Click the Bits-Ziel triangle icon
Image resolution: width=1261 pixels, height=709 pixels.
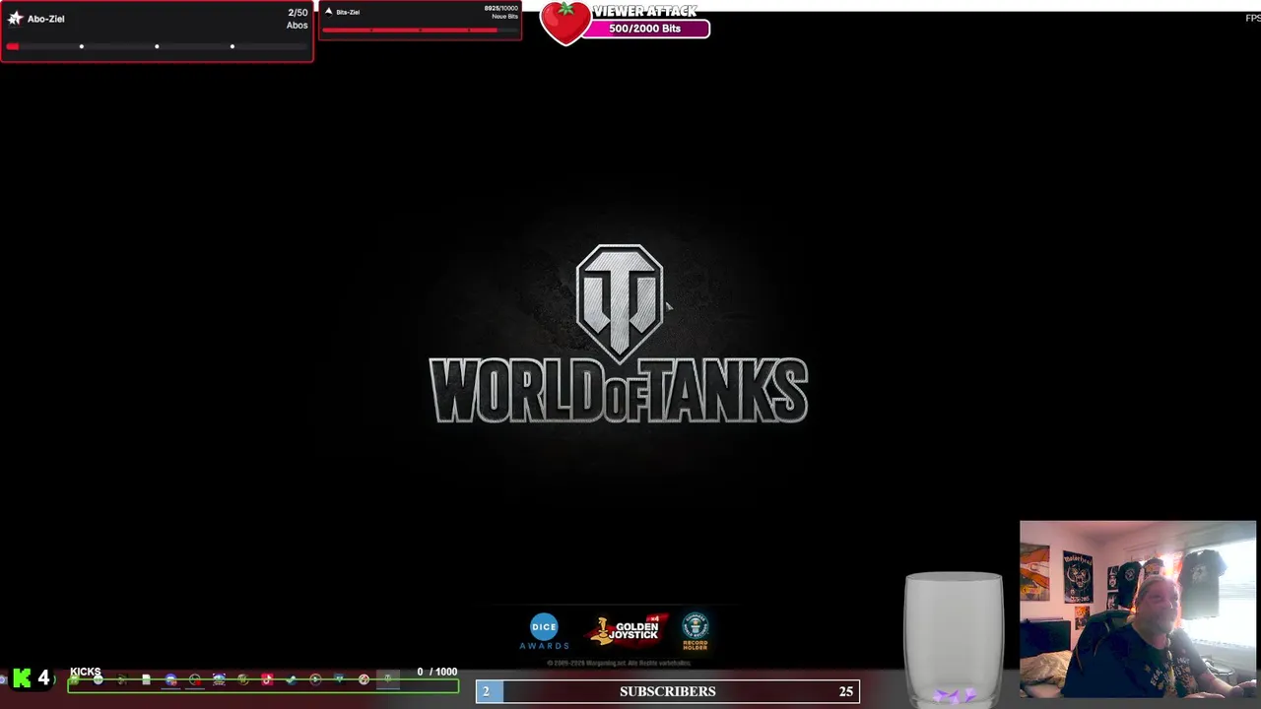click(x=329, y=12)
